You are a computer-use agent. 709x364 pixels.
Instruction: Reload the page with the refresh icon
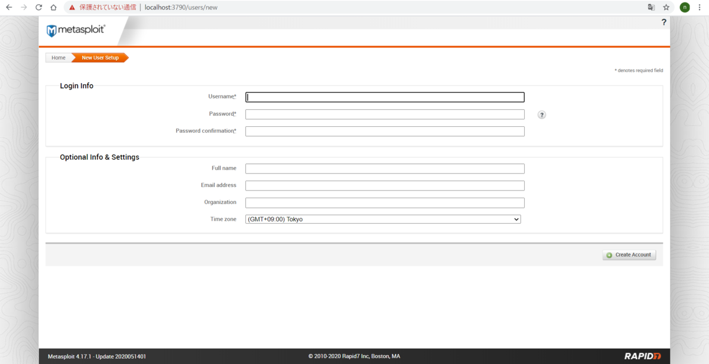[38, 8]
